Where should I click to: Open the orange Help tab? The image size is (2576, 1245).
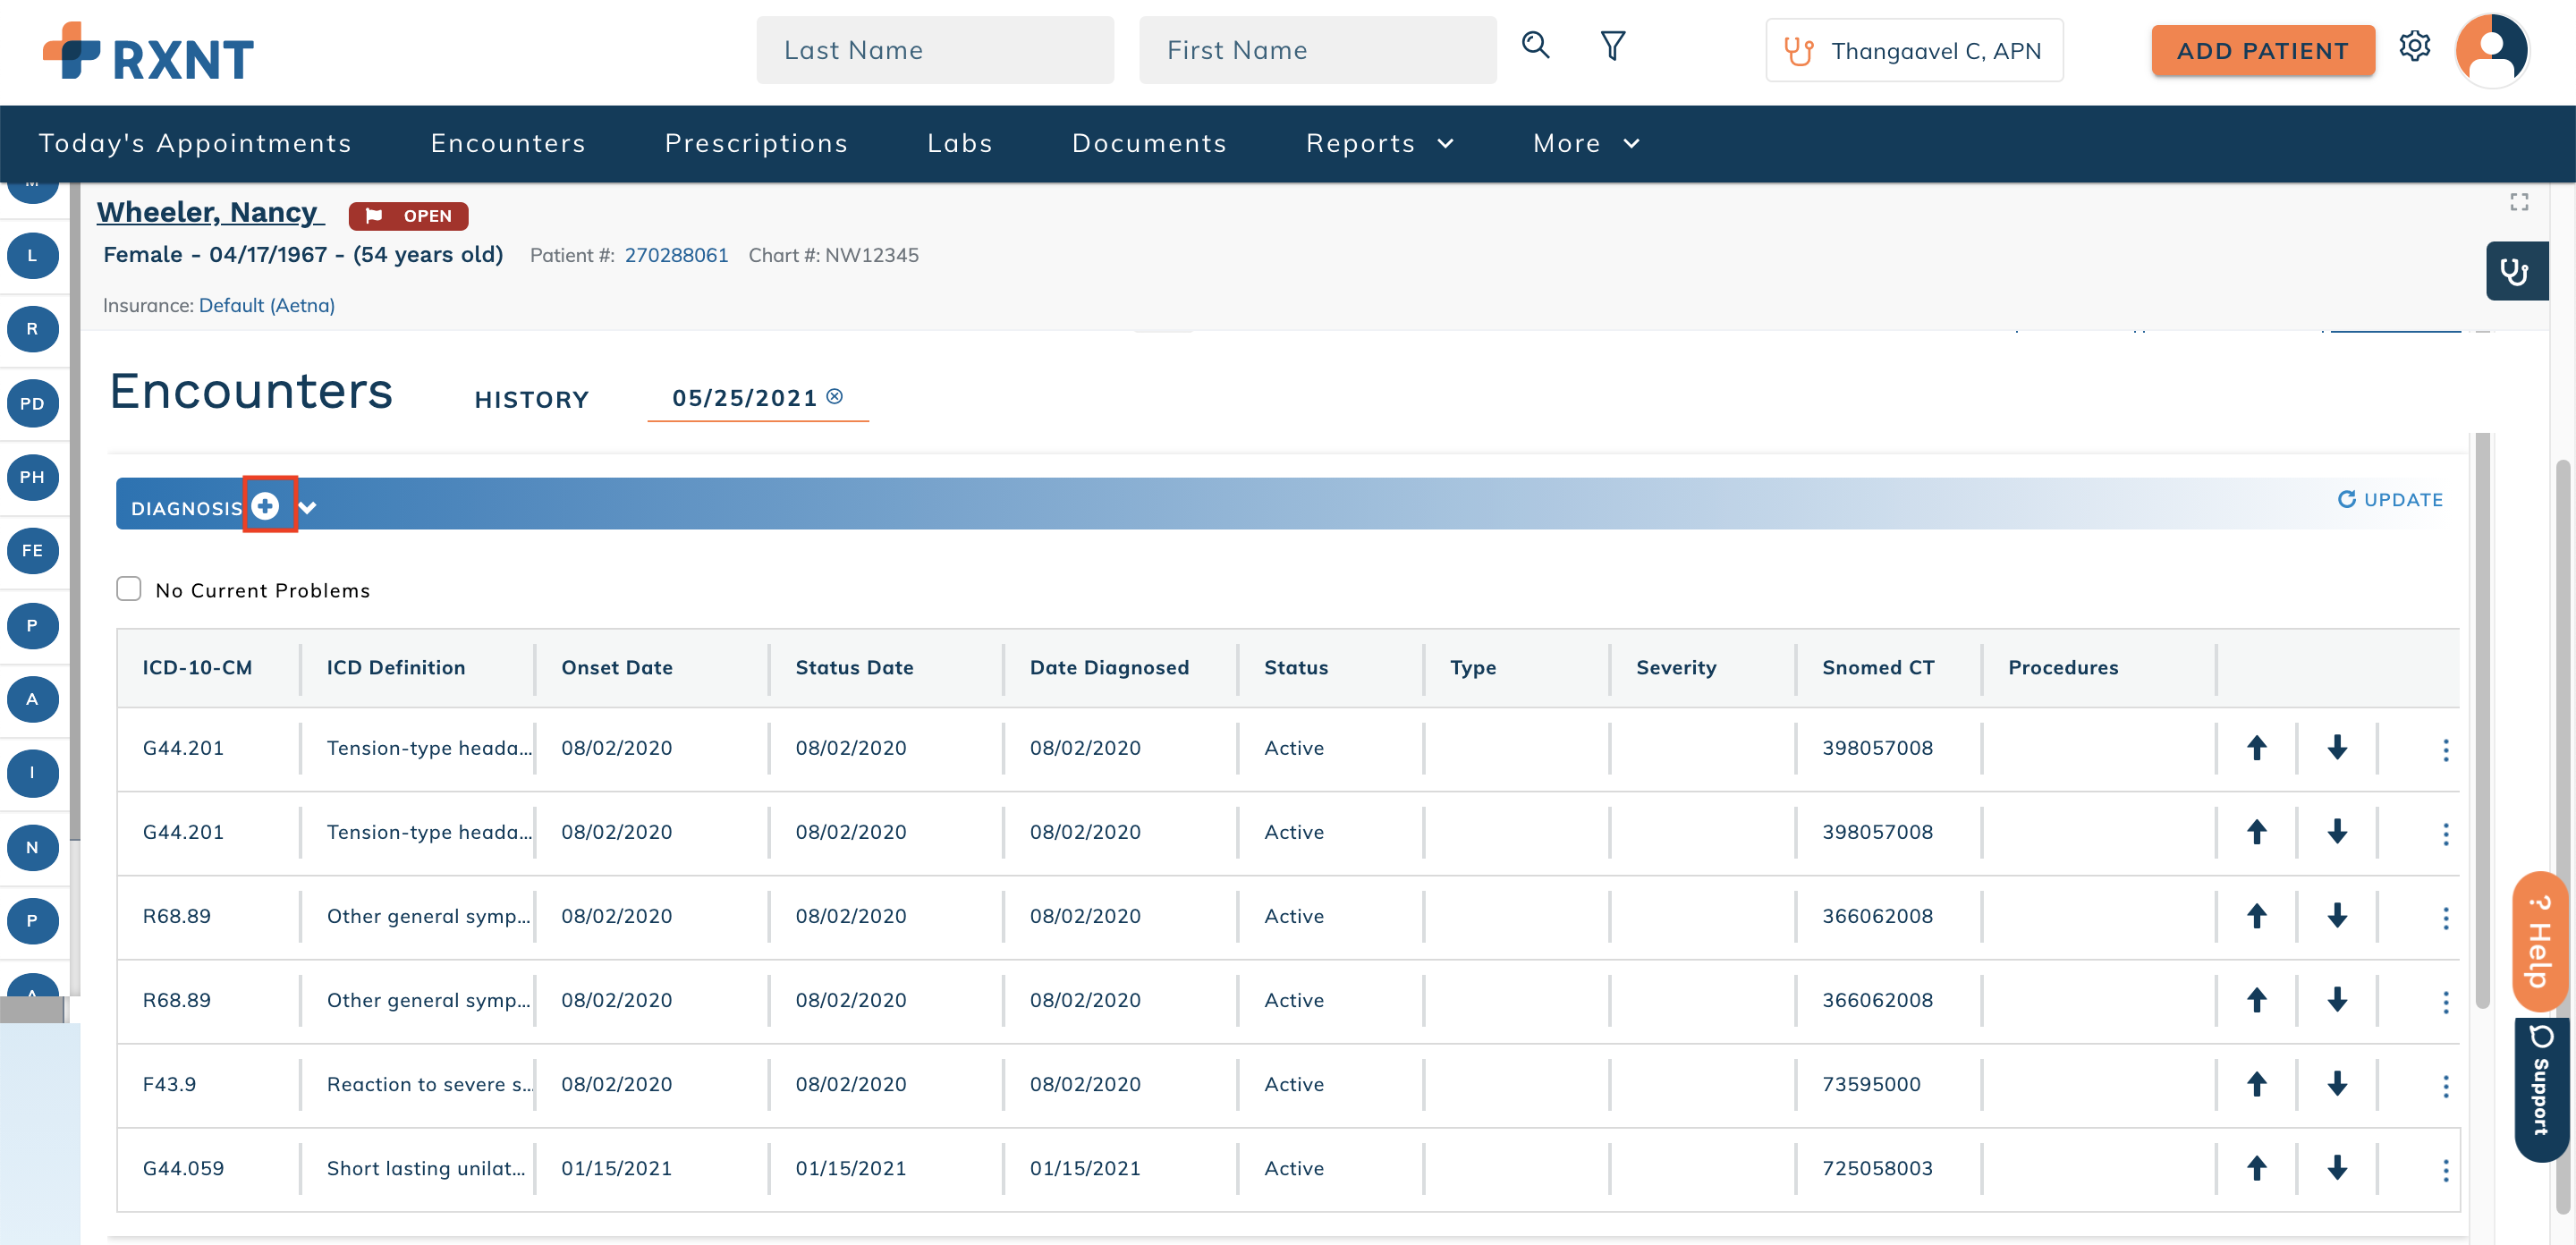point(2540,941)
